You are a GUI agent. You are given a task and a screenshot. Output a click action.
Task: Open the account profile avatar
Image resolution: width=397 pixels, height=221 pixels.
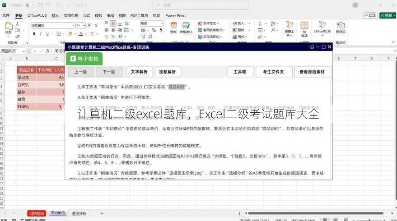(355, 5)
